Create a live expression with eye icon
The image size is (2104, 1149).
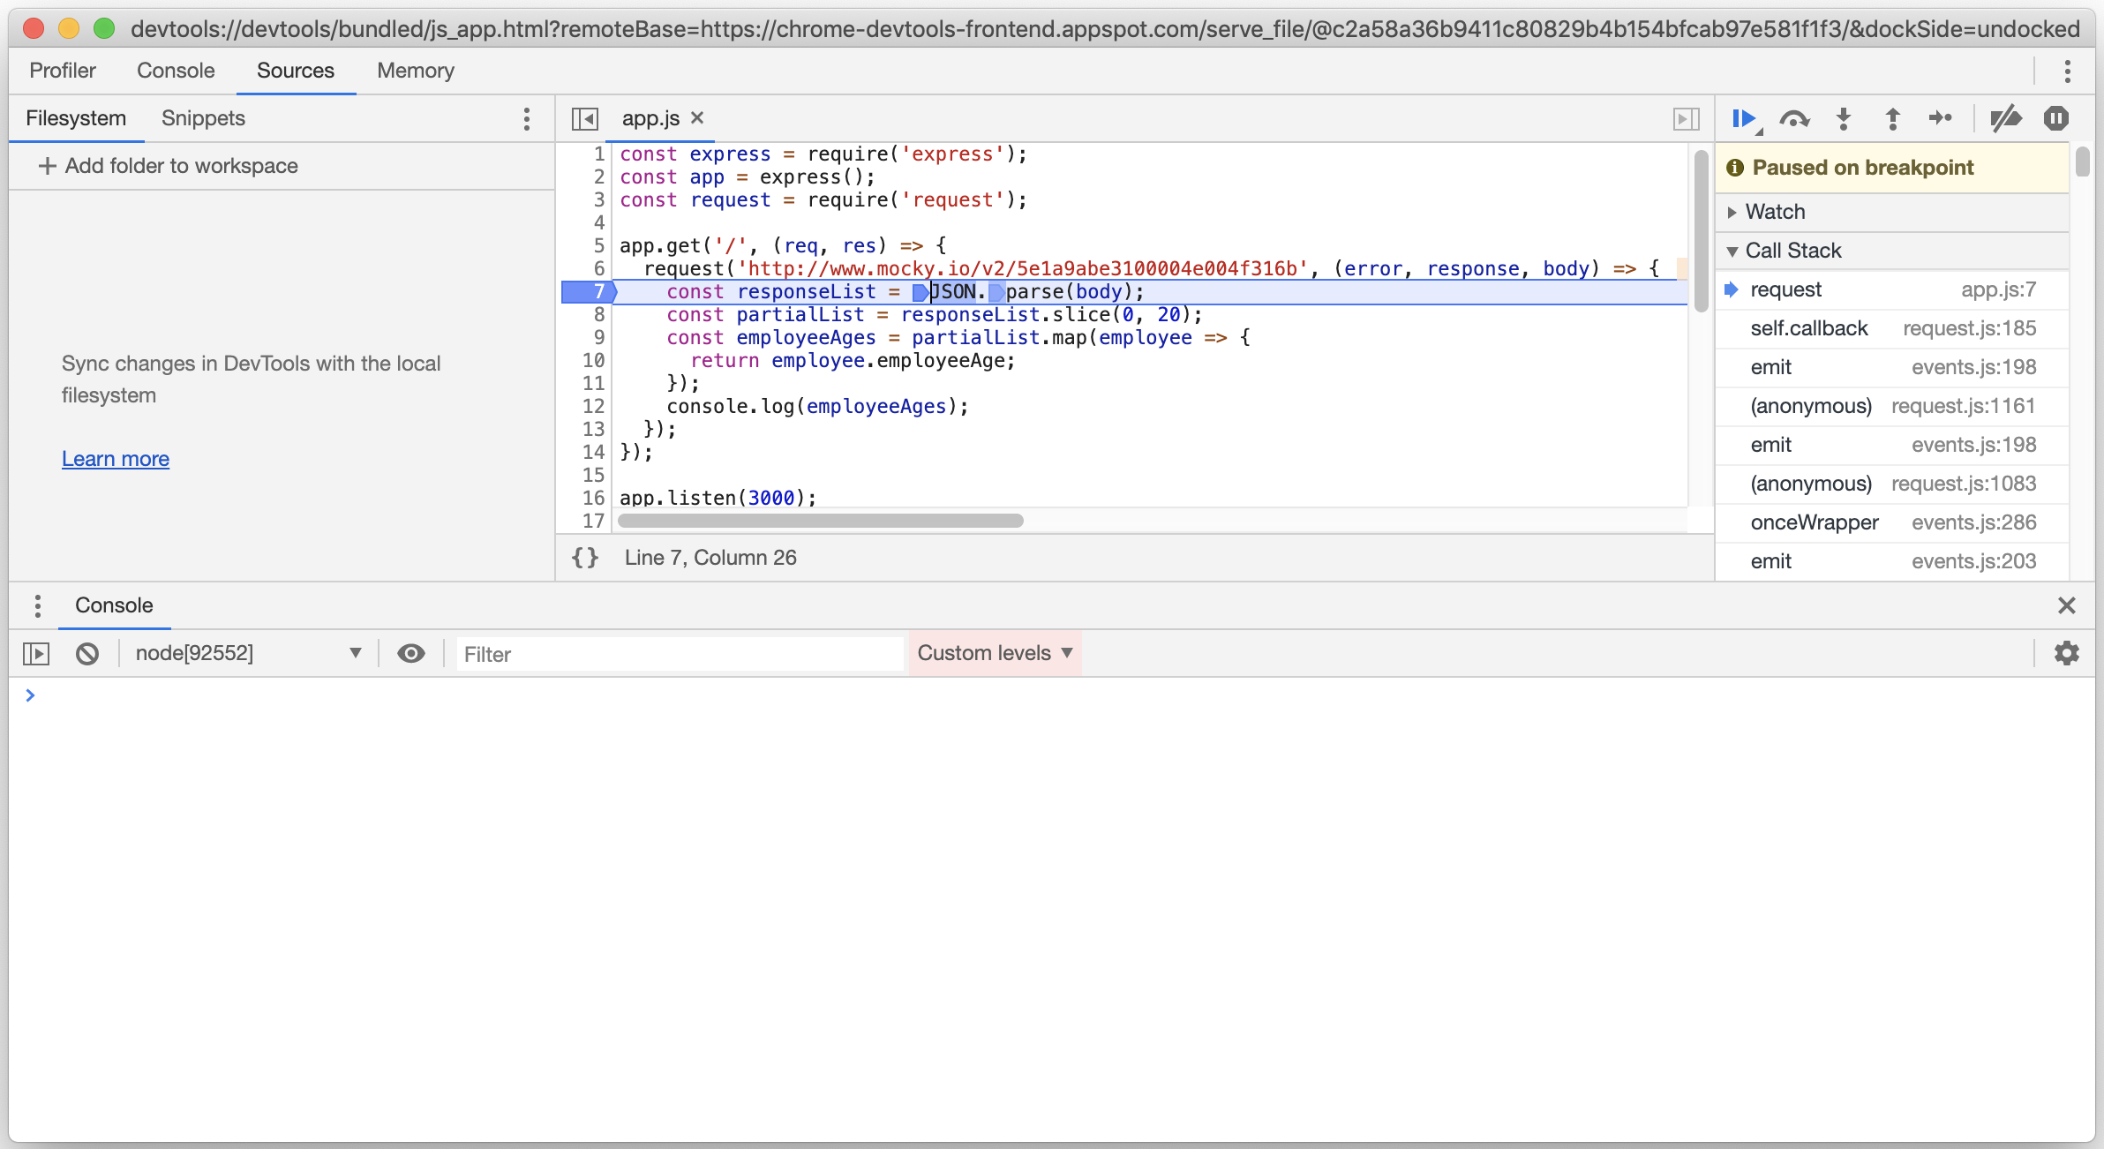[411, 653]
